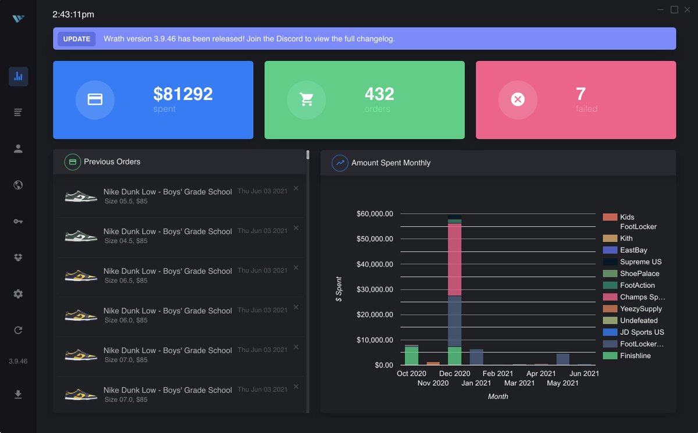
Task: Click the Previous Orders card icon
Action: point(73,162)
